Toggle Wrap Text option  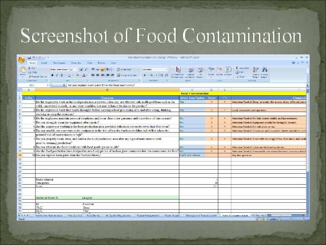click(124, 69)
